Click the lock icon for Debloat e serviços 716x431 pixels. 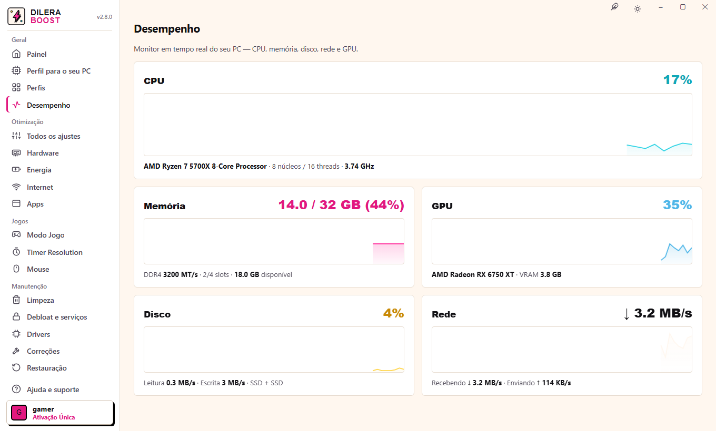click(16, 317)
